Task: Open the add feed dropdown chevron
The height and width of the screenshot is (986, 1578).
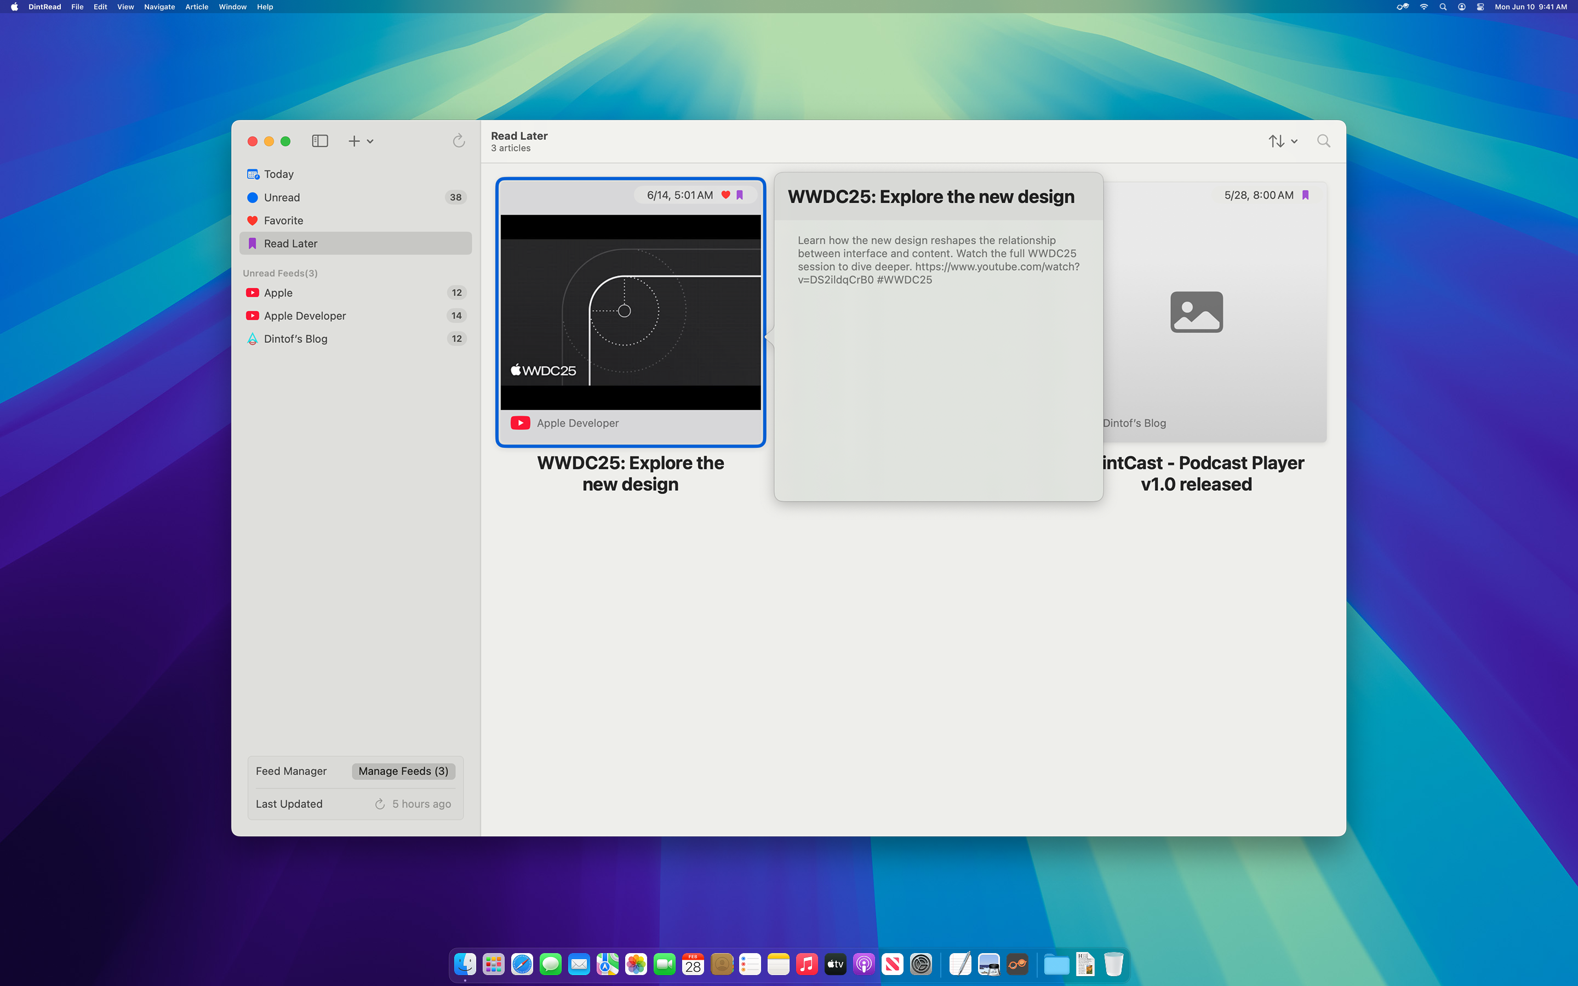Action: [x=370, y=141]
